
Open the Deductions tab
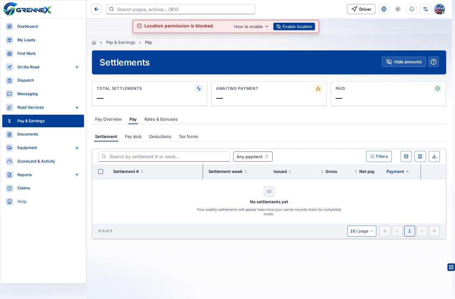coord(160,137)
